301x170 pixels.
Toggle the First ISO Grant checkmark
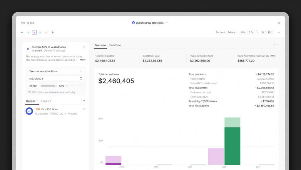coord(29,111)
